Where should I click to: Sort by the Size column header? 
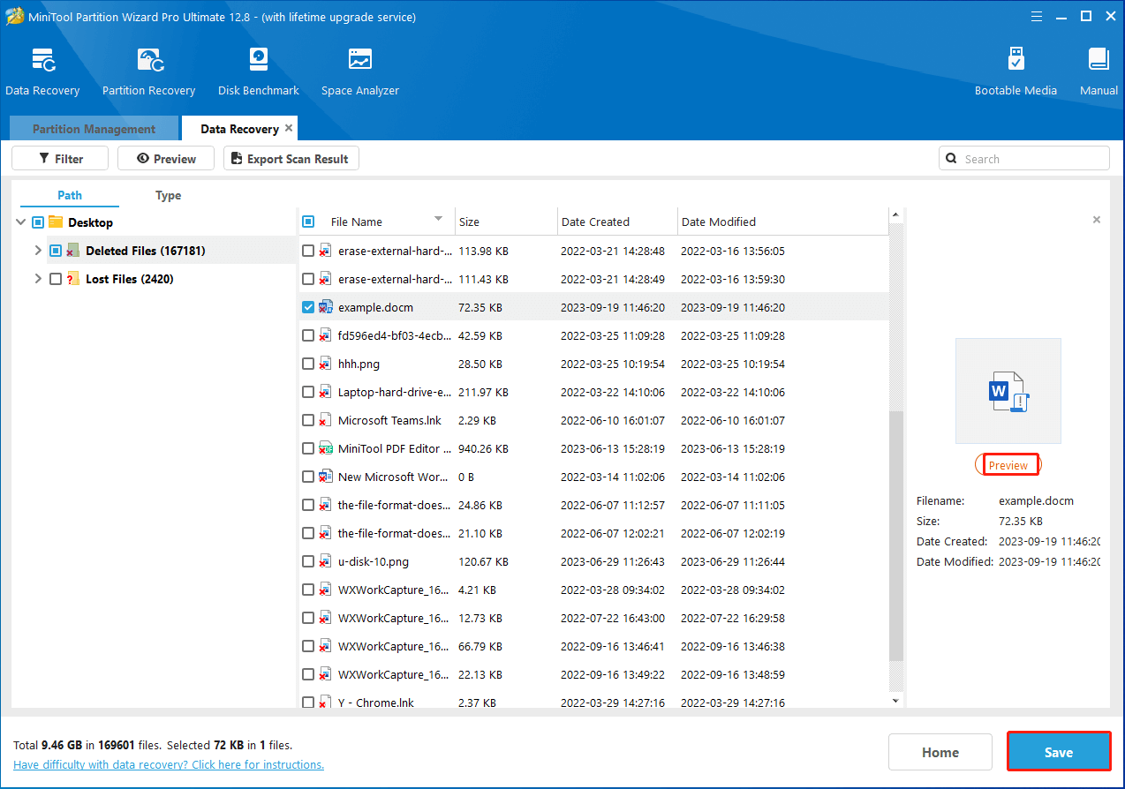pos(506,222)
